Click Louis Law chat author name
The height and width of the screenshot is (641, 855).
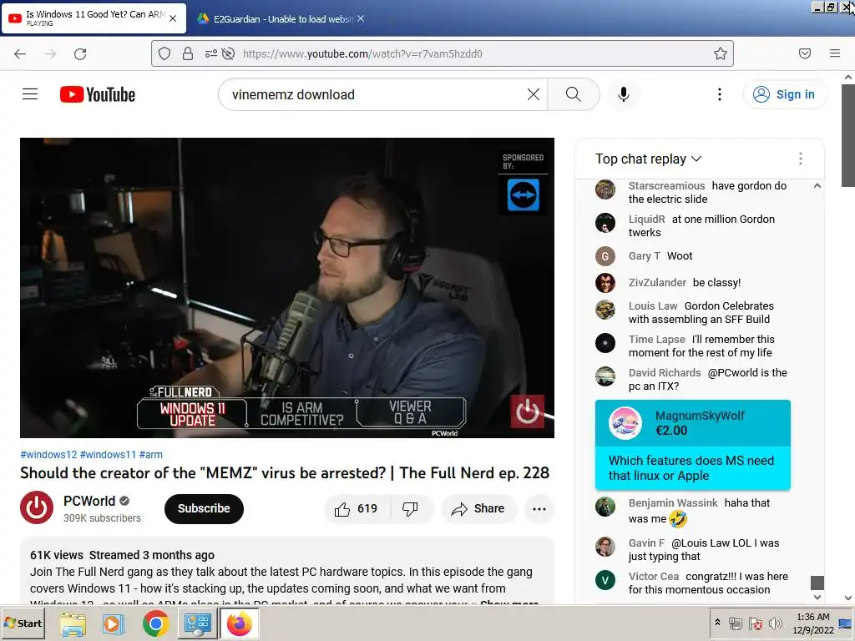click(x=653, y=305)
